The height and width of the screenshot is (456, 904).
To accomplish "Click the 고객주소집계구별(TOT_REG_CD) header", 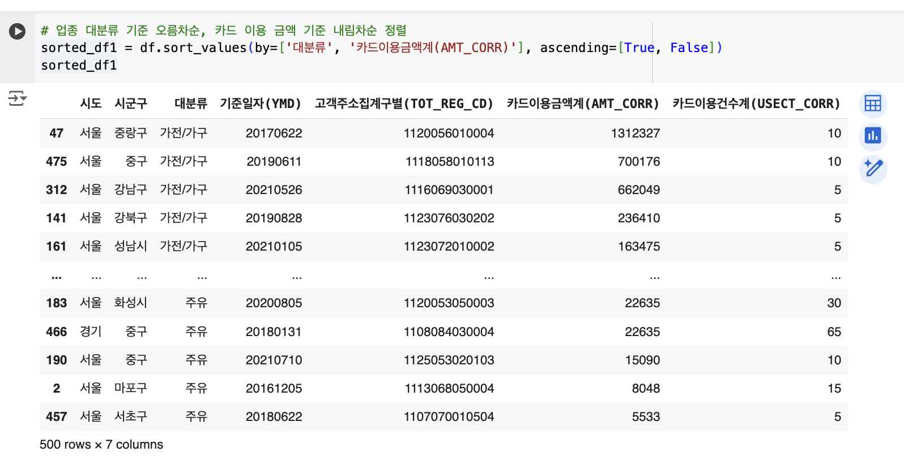I will point(404,104).
